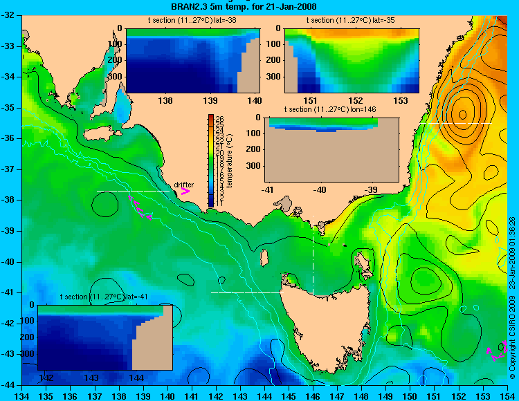Click the white dashed section line at lat -38

click(x=133, y=191)
